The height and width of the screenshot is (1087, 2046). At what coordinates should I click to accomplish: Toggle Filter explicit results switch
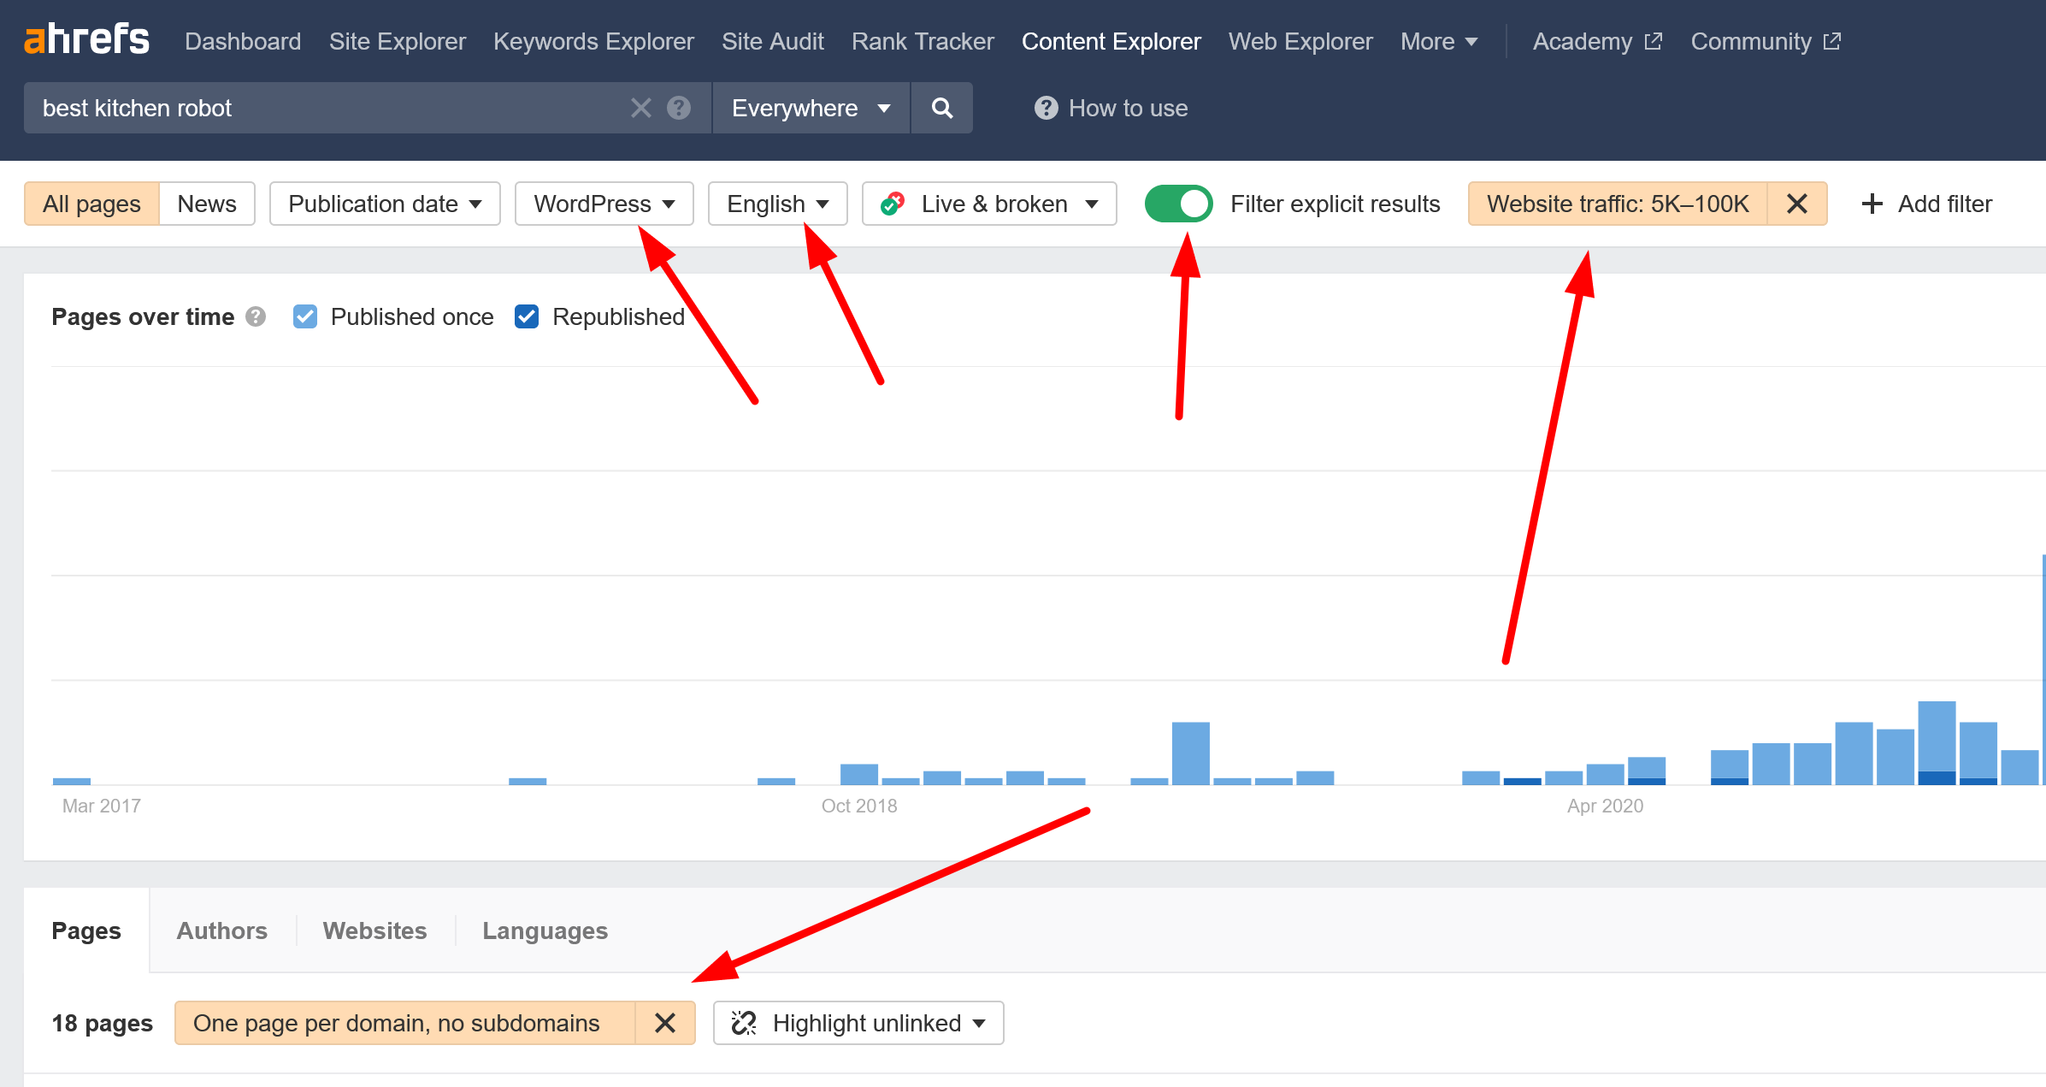(1178, 204)
